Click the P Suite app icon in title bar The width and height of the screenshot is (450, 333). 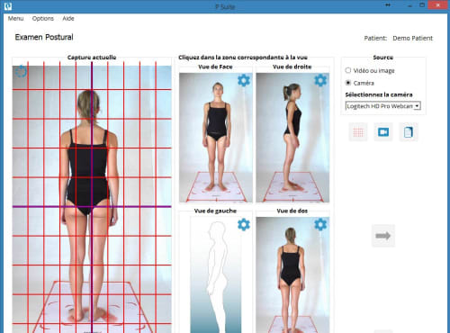[8, 5]
